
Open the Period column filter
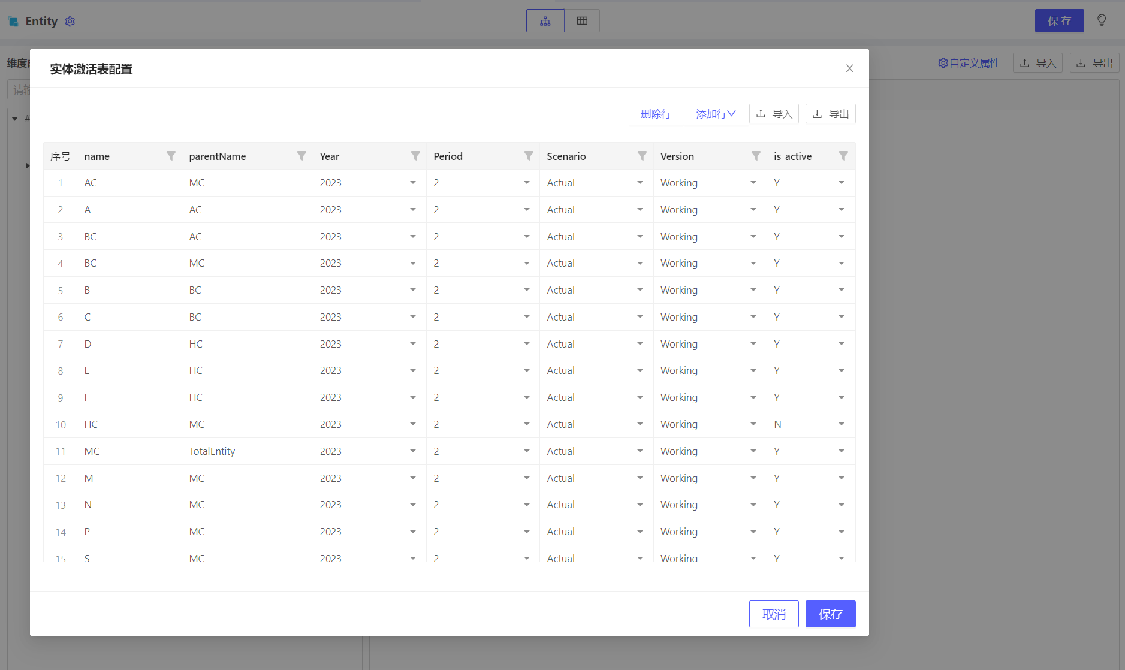pos(529,156)
